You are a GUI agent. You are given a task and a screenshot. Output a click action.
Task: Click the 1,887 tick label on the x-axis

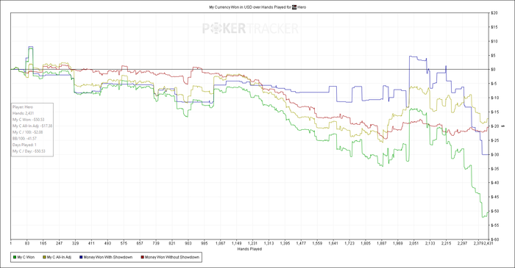tap(381, 244)
